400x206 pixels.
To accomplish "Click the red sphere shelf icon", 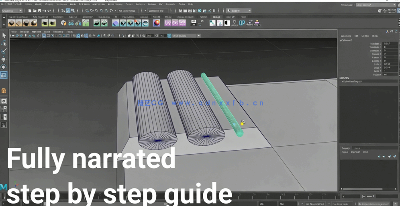I will tap(157, 23).
